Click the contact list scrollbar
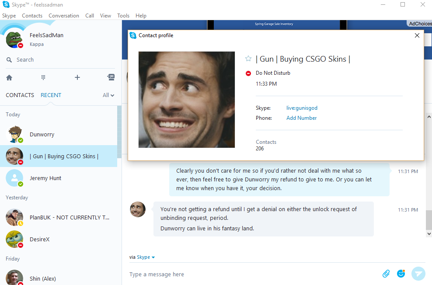This screenshot has width=432, height=285. tap(119, 132)
